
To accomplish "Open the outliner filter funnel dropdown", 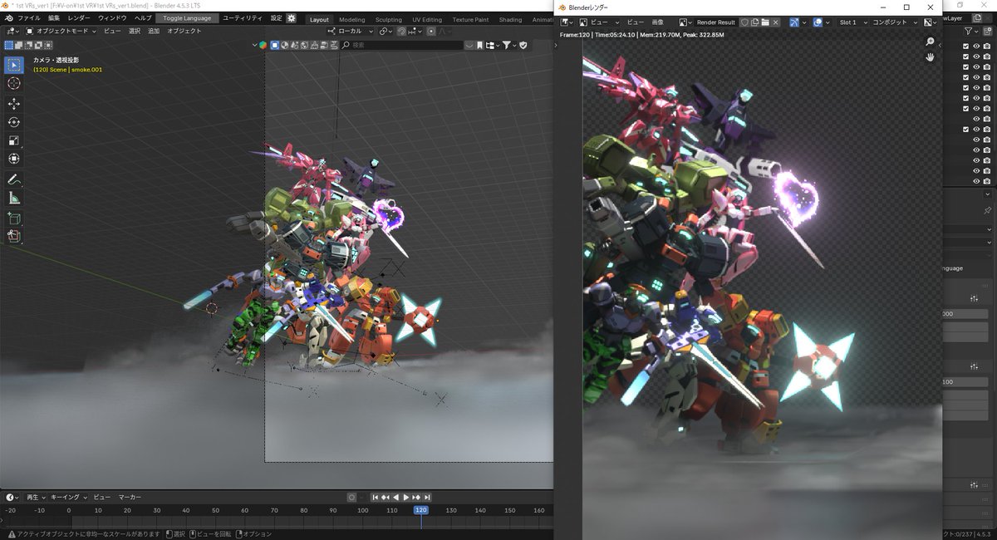I will coord(971,31).
